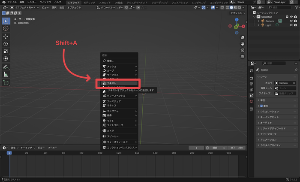This screenshot has width=300, height=182.
Task: Expand the Camera item in the outliner
Action: (x=258, y=21)
